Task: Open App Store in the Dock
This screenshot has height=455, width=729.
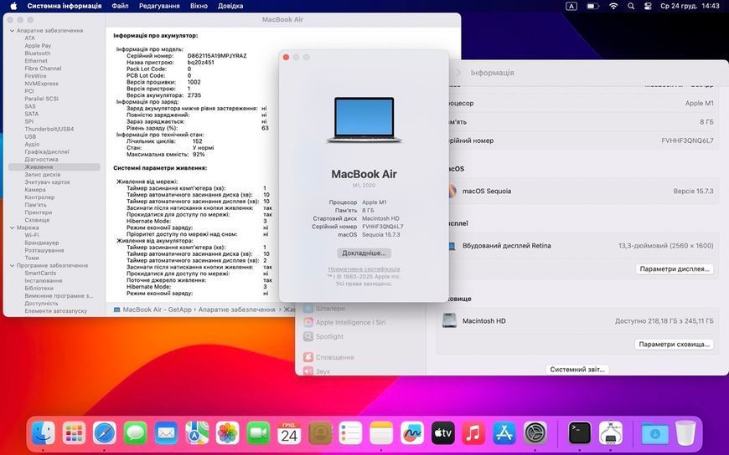Action: pyautogui.click(x=504, y=433)
